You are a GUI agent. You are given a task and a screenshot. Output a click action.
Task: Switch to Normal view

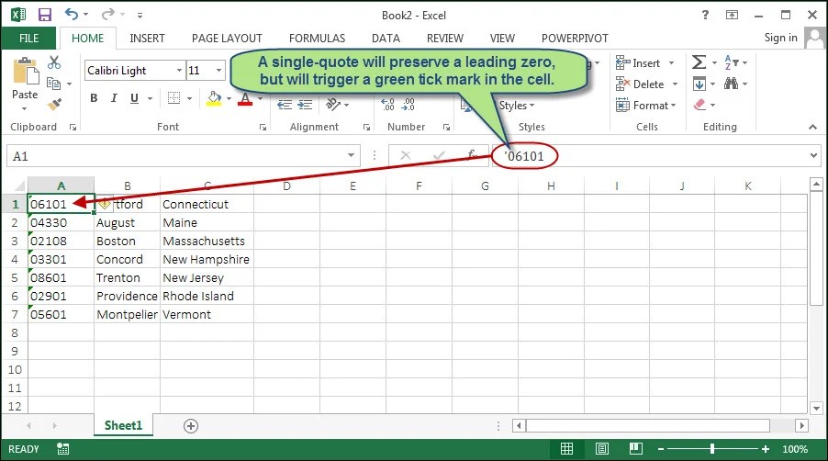[x=566, y=449]
